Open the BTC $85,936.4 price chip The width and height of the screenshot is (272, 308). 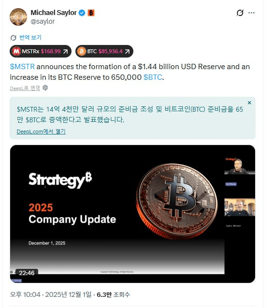(x=104, y=51)
